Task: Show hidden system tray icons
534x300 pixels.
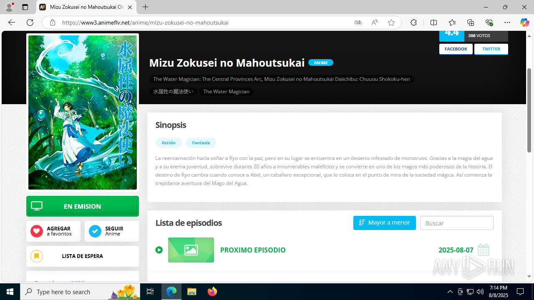Action: [450, 292]
